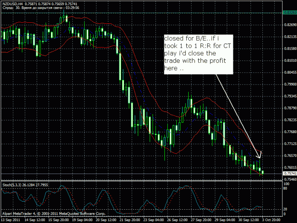Select the 19 Sep 04:00 time label
The height and width of the screenshot is (223, 297).
tap(82, 220)
